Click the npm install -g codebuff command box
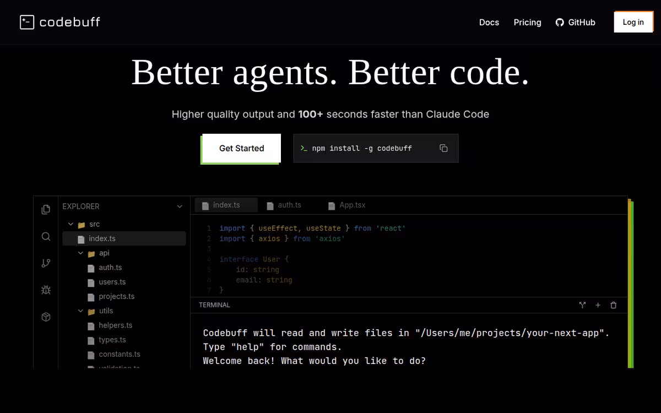Image resolution: width=661 pixels, height=413 pixels. pos(376,148)
